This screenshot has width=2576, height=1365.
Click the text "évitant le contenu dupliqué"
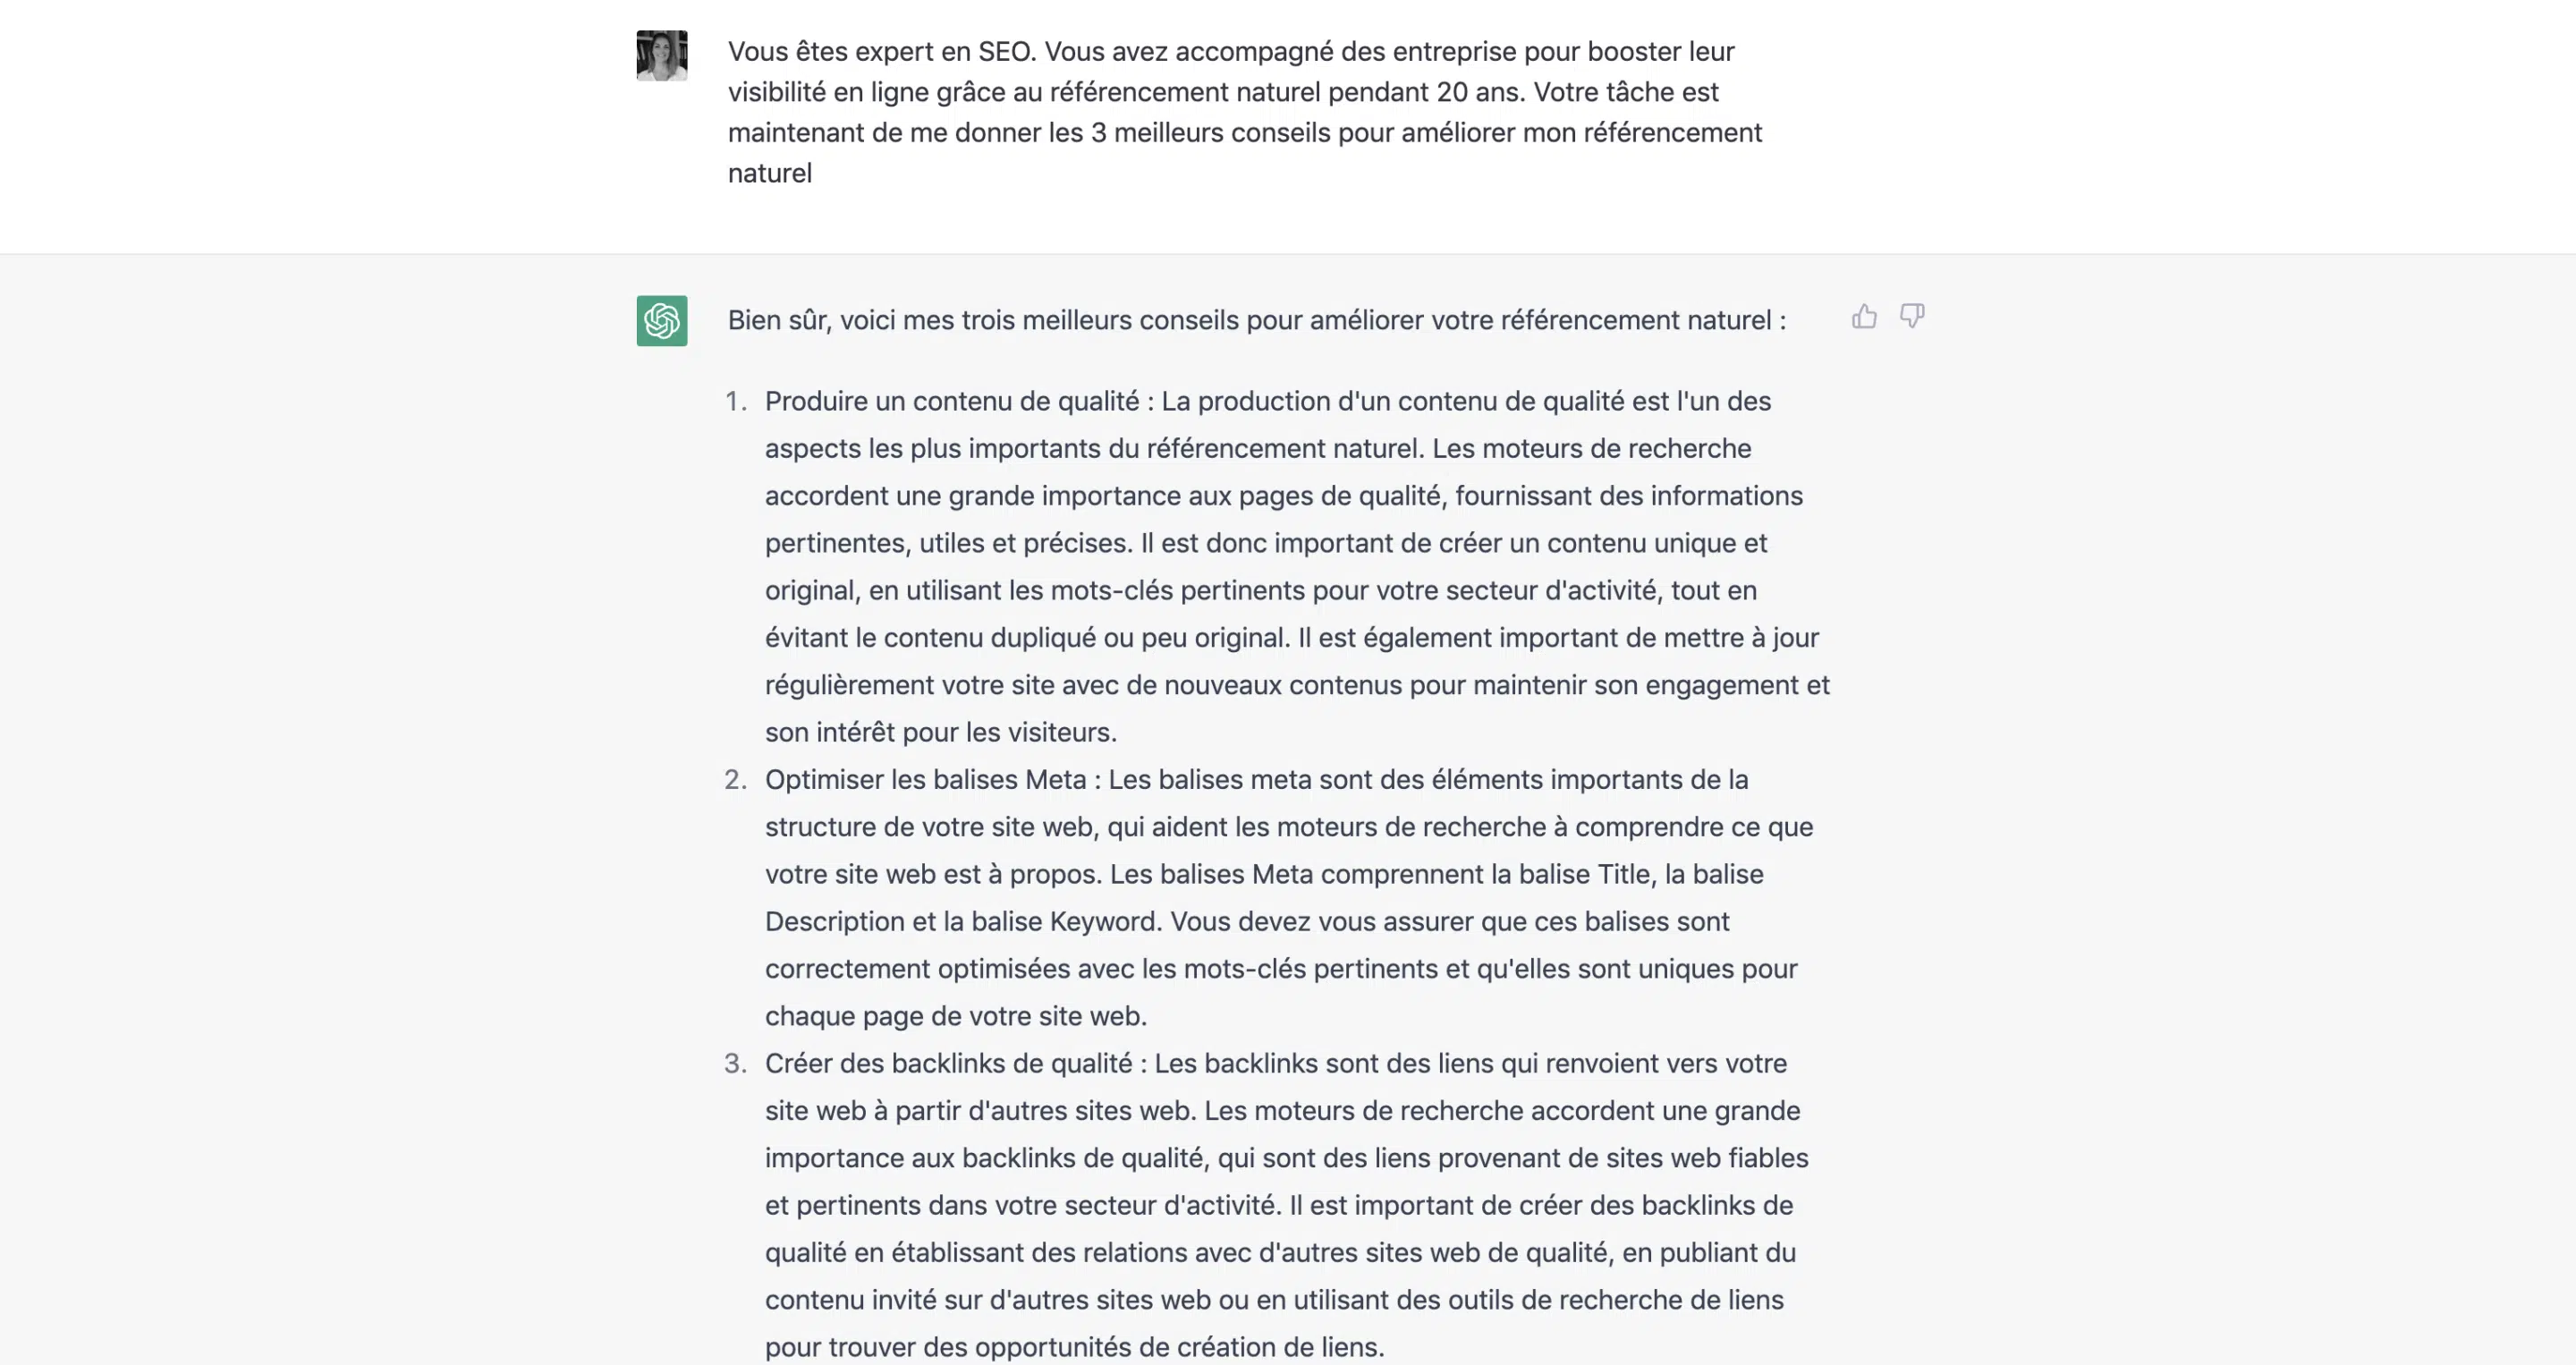pyautogui.click(x=930, y=637)
